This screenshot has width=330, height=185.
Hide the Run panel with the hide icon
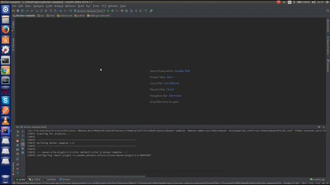point(324,127)
